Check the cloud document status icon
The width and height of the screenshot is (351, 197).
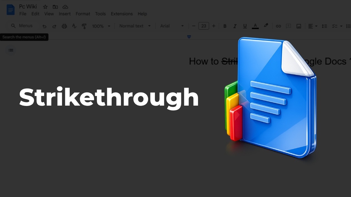65,7
